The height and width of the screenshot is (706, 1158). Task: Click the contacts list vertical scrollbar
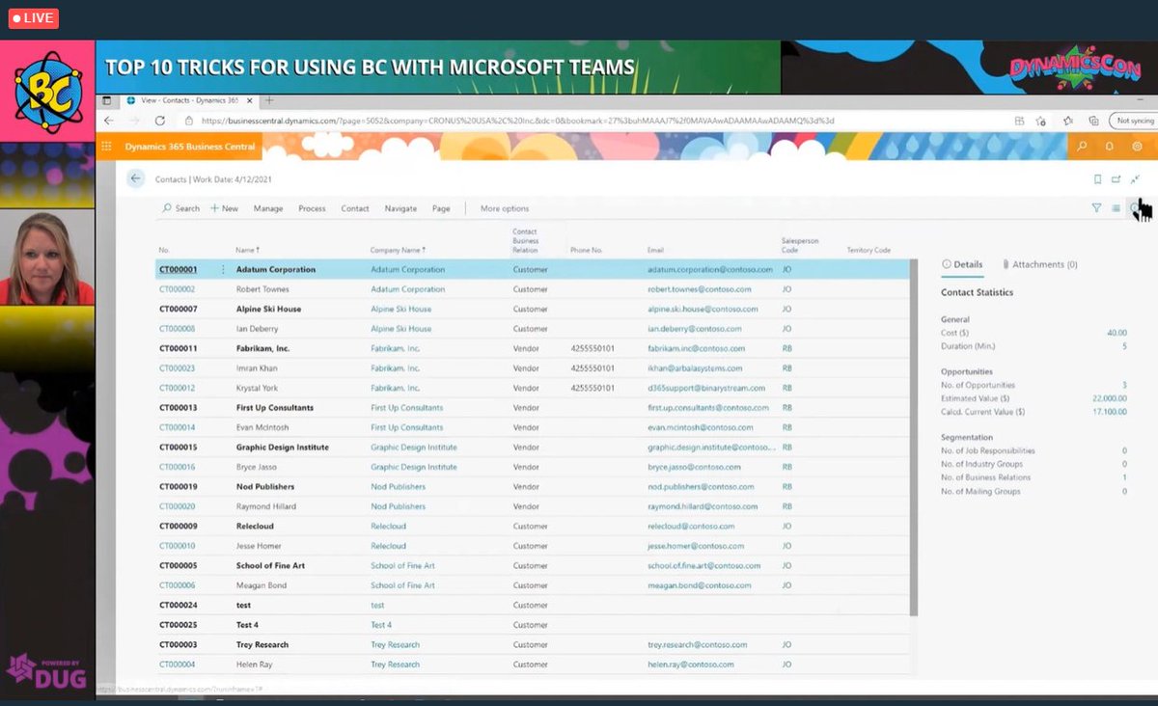click(913, 439)
